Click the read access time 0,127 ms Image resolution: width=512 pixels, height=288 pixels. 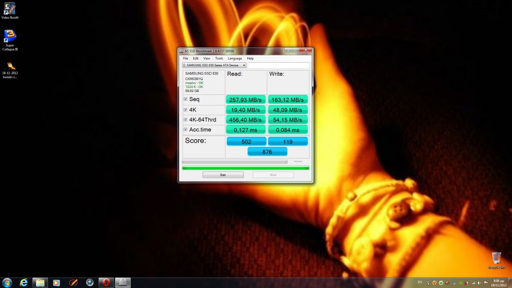click(246, 130)
